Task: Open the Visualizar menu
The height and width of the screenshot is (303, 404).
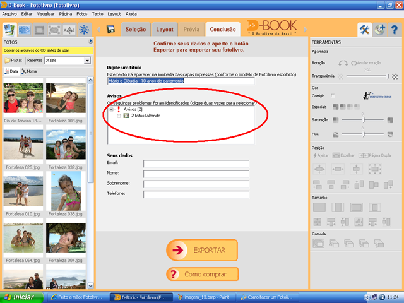Action: [x=45, y=14]
